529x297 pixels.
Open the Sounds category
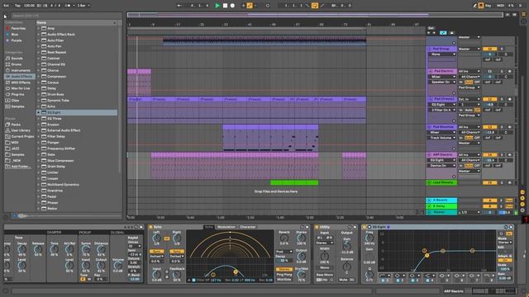point(17,59)
